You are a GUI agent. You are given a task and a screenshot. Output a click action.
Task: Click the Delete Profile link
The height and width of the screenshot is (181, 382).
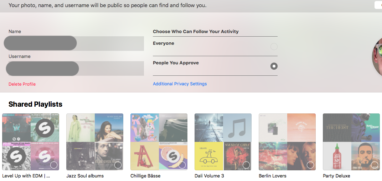click(x=22, y=84)
